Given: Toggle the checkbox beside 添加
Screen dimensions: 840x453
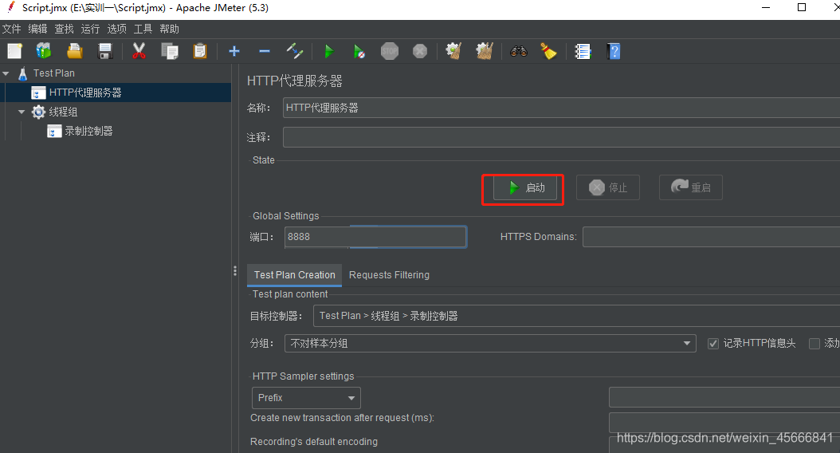Looking at the screenshot, I should (814, 344).
